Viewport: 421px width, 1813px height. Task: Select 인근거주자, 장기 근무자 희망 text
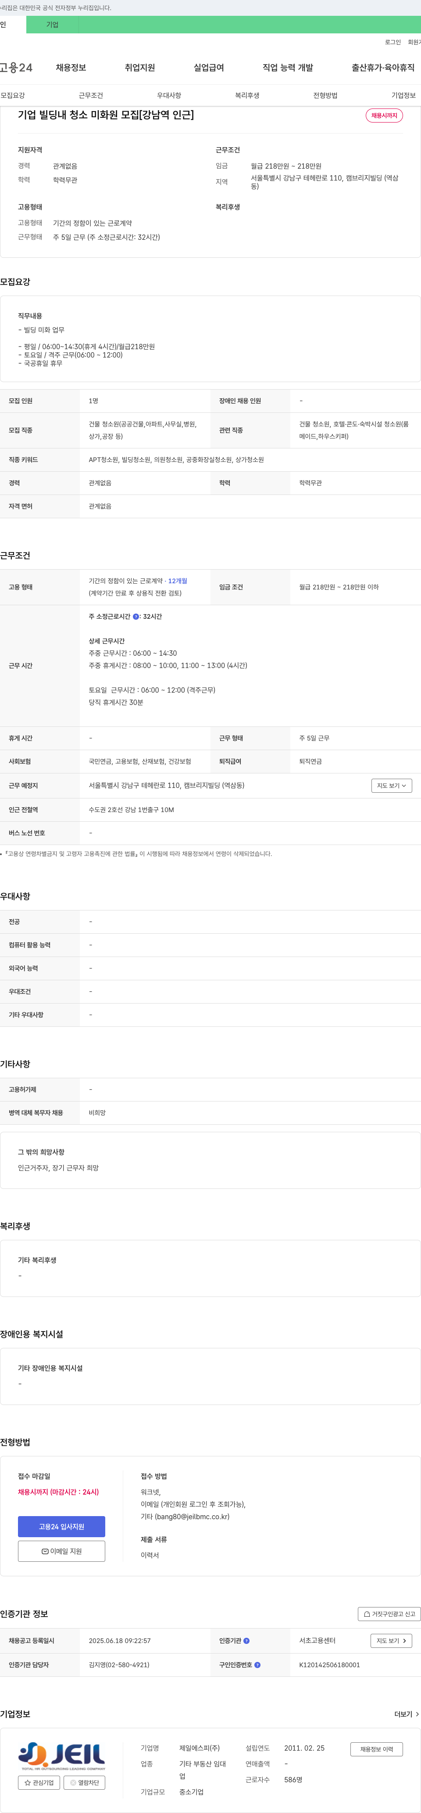tap(58, 1168)
